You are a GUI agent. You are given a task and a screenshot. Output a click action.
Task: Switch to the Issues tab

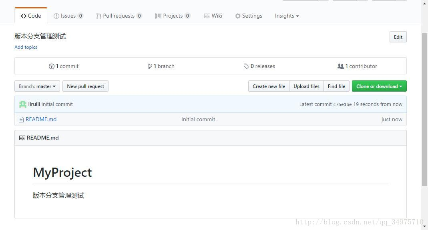pyautogui.click(x=68, y=16)
